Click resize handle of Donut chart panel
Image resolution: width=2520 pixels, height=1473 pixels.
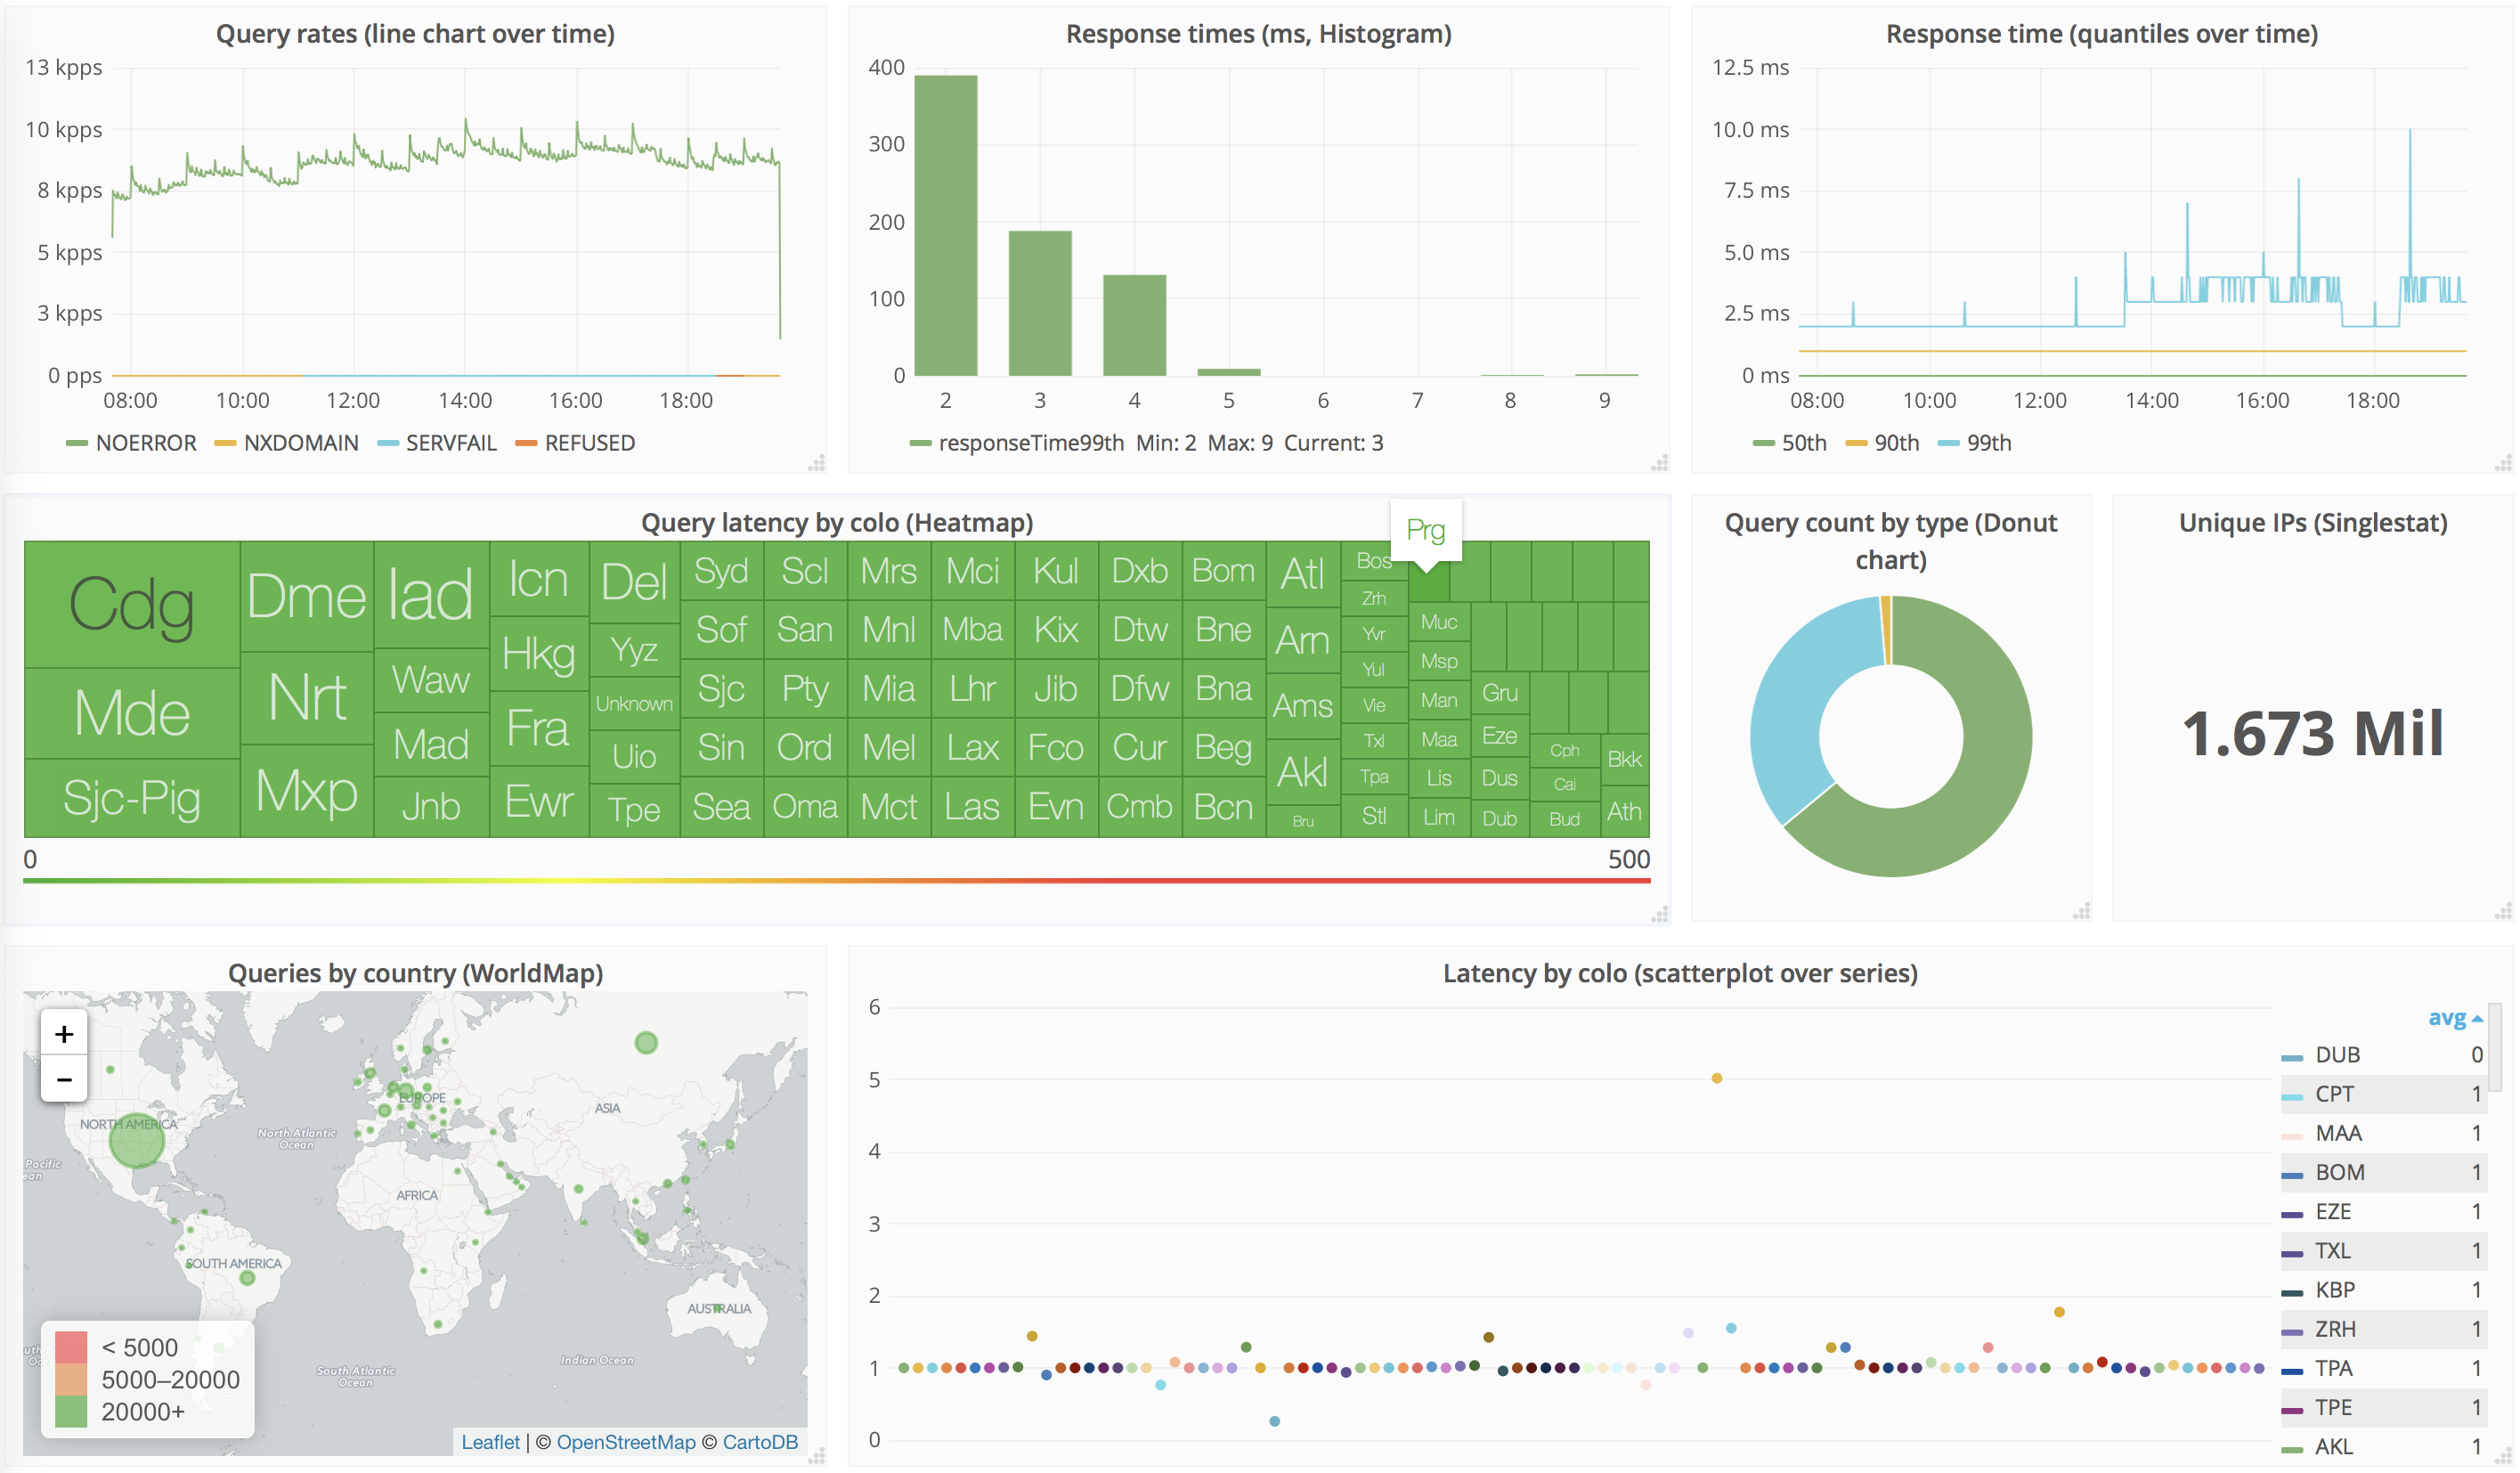pos(2082,911)
